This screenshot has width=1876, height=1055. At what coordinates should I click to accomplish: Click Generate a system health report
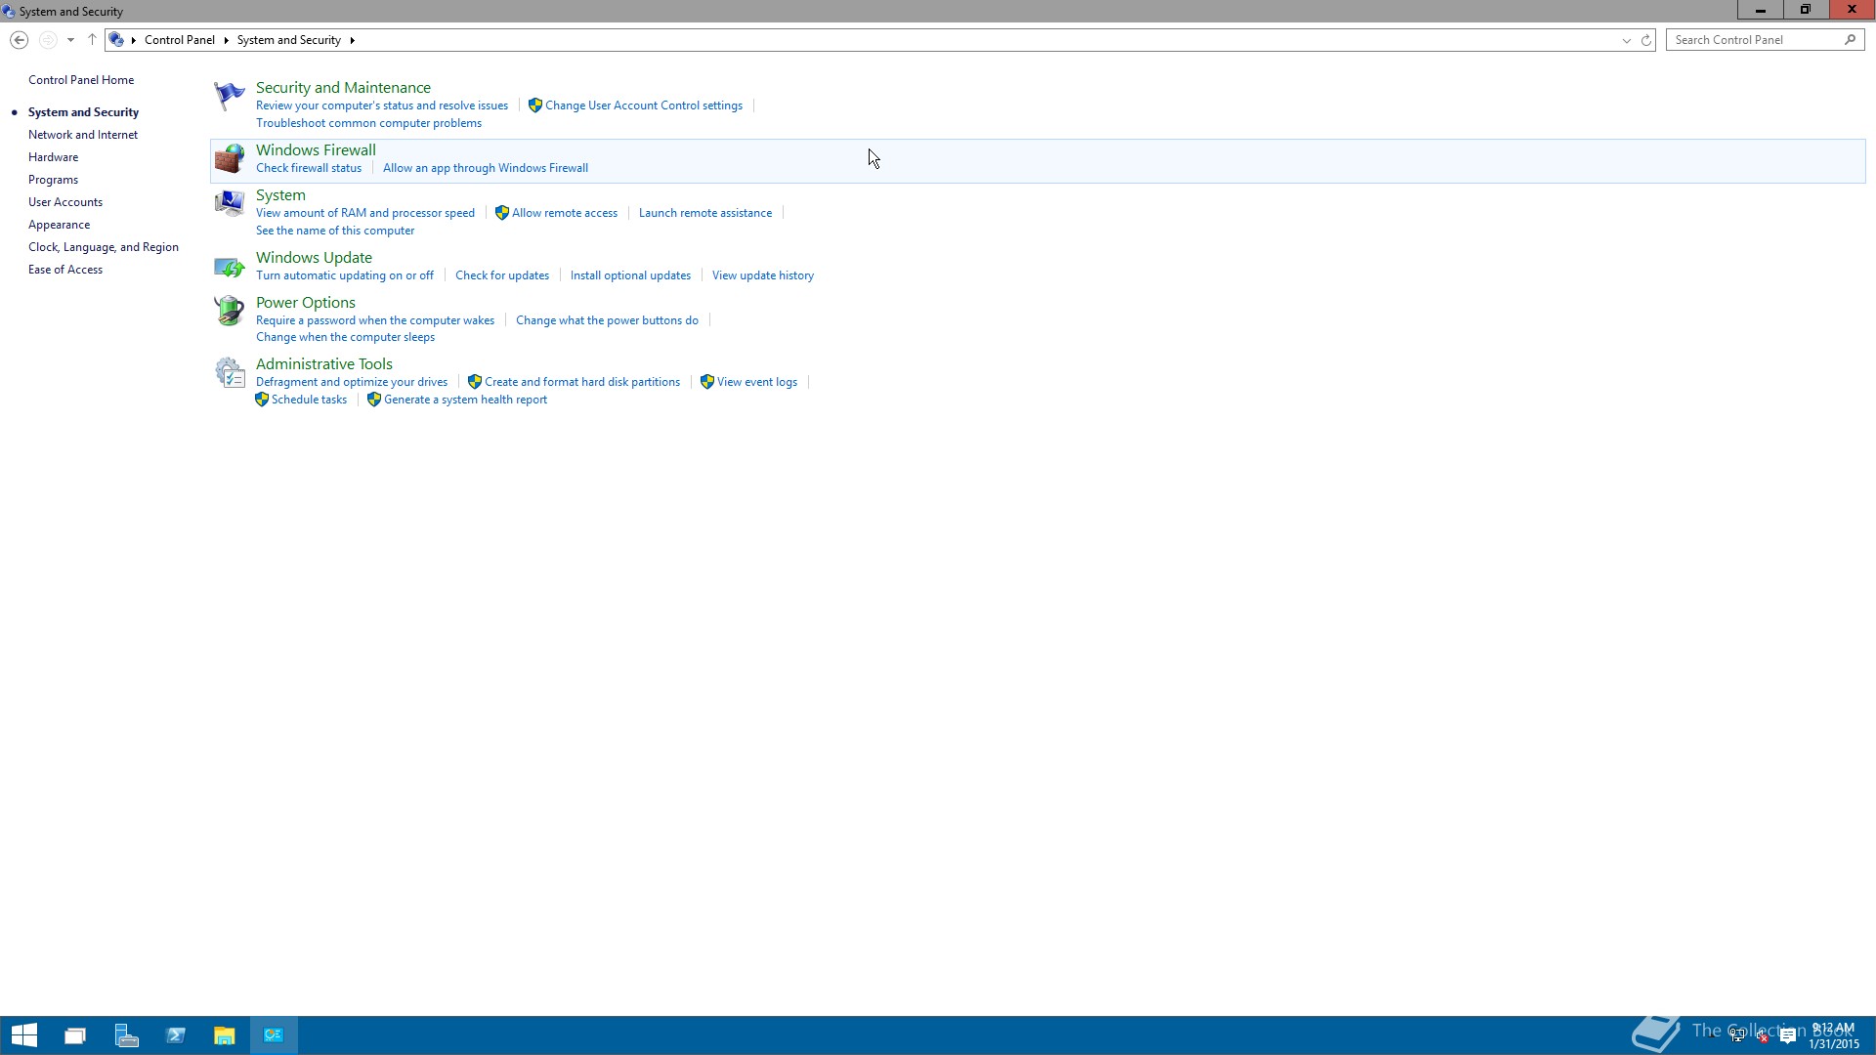click(x=465, y=400)
